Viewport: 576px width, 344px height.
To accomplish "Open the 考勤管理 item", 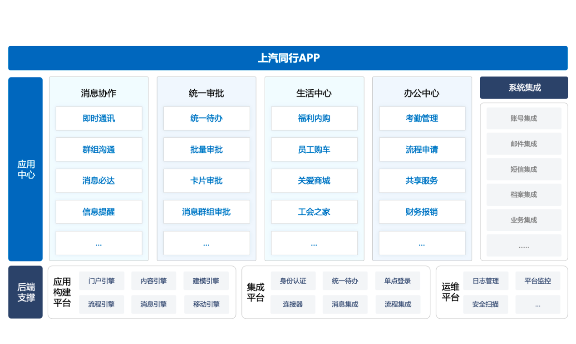I will [x=422, y=119].
